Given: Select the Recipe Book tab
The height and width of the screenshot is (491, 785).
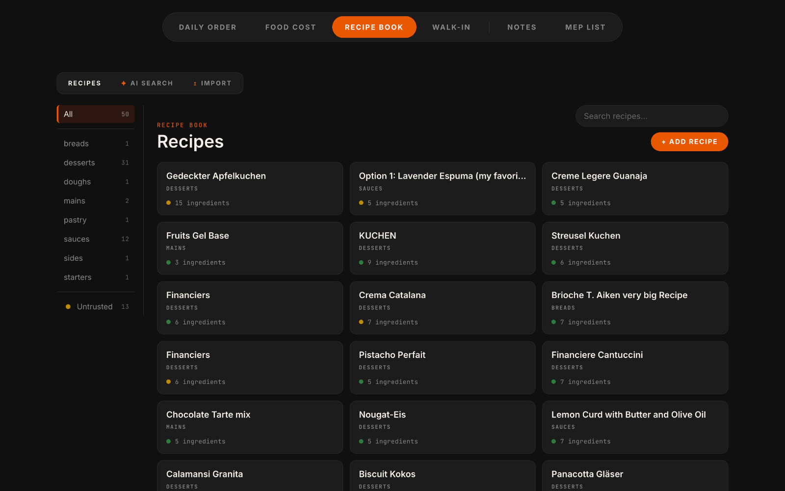Looking at the screenshot, I should [x=374, y=27].
